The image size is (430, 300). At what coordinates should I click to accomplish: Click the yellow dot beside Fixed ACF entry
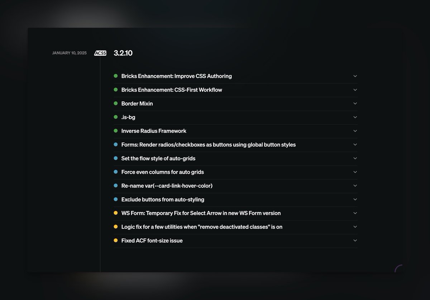coord(116,240)
